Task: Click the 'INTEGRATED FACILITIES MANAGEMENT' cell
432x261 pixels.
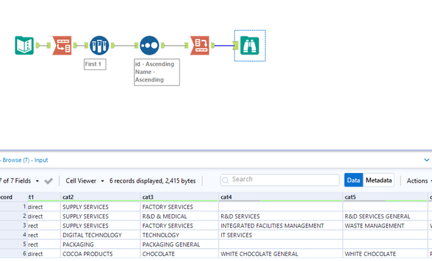Action: 281,226
